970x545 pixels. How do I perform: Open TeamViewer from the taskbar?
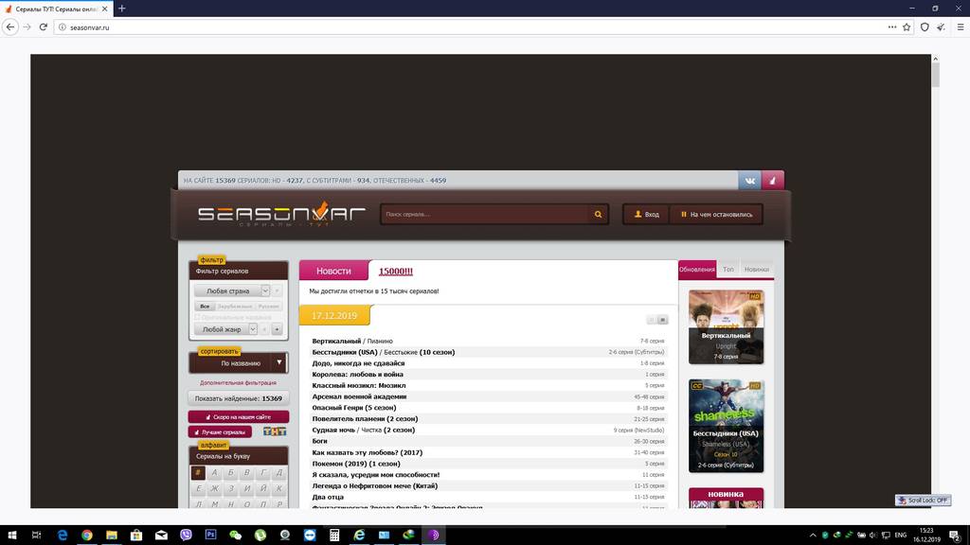310,536
